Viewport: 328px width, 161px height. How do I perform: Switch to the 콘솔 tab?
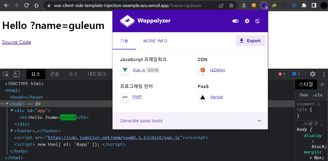(55, 74)
